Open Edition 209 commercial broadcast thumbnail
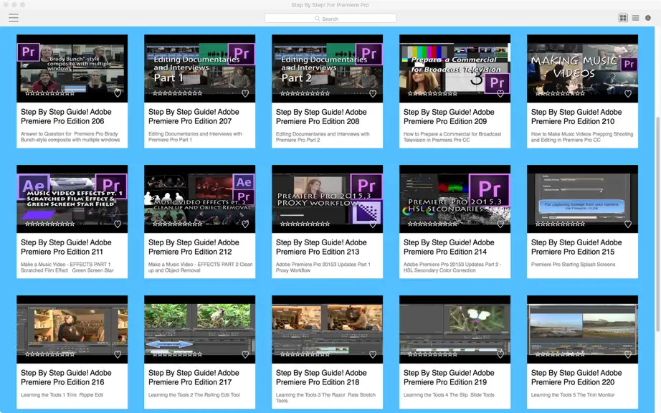 click(455, 68)
